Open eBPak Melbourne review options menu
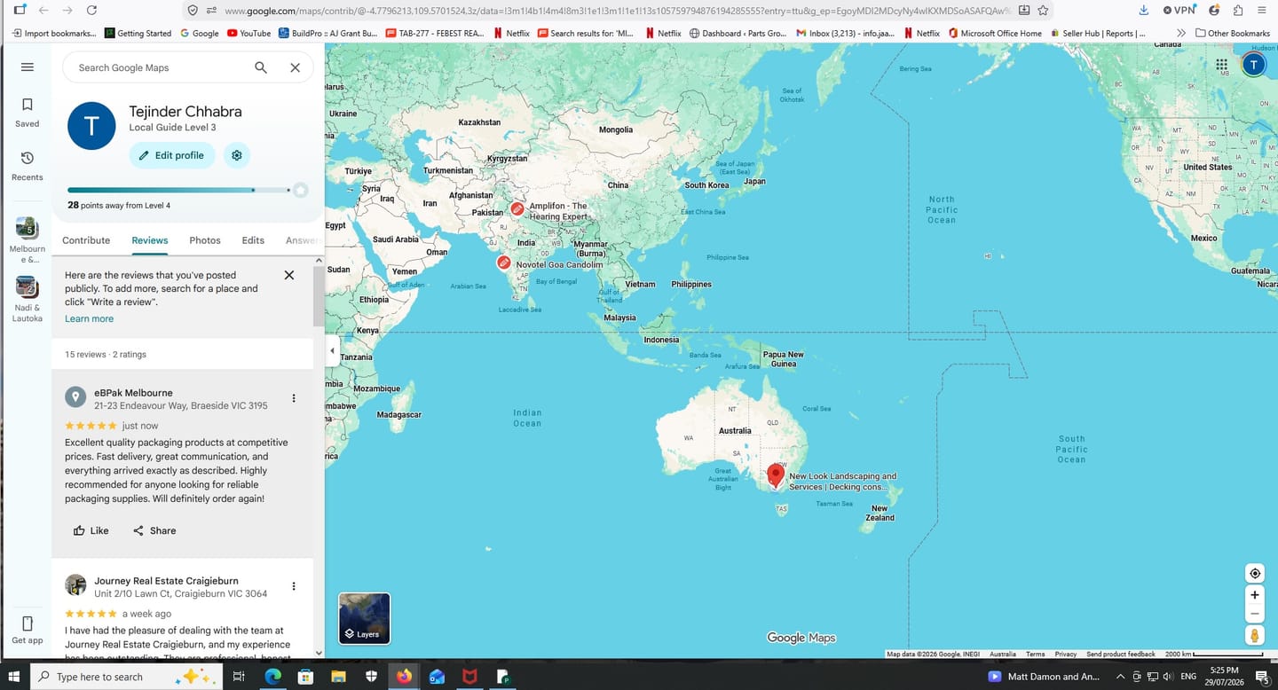Image resolution: width=1278 pixels, height=690 pixels. [294, 398]
